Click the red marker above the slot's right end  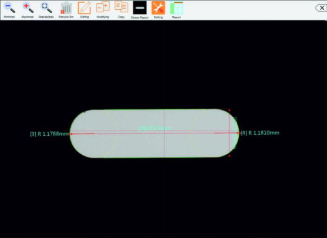tap(229, 111)
